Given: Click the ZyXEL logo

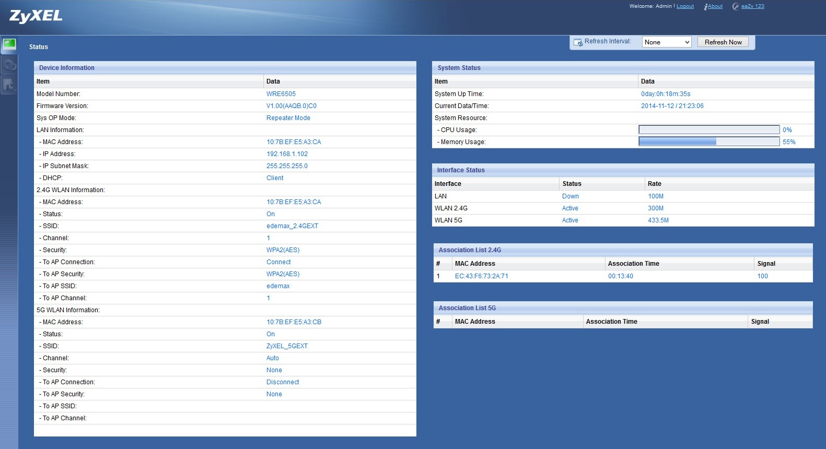Looking at the screenshot, I should [x=36, y=16].
